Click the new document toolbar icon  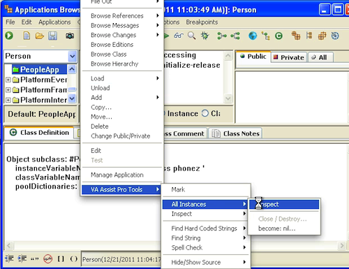(27, 36)
